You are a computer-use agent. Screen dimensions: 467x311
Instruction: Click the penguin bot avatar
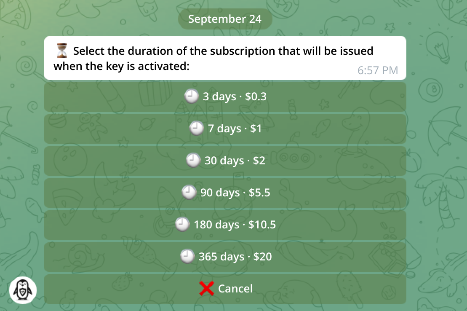pyautogui.click(x=23, y=290)
